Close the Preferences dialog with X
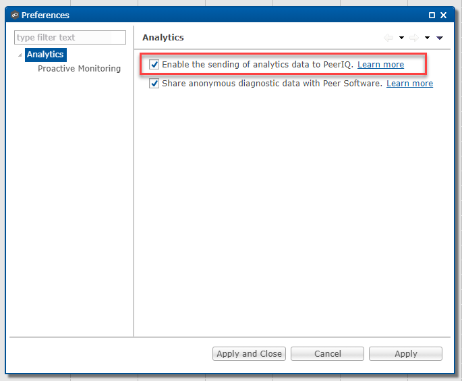This screenshot has height=381, width=462. 443,15
